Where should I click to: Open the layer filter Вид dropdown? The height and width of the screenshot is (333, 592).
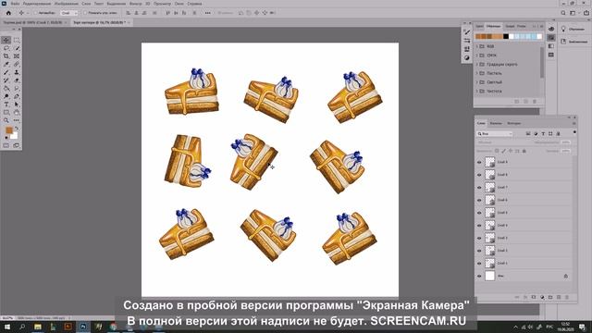point(495,133)
